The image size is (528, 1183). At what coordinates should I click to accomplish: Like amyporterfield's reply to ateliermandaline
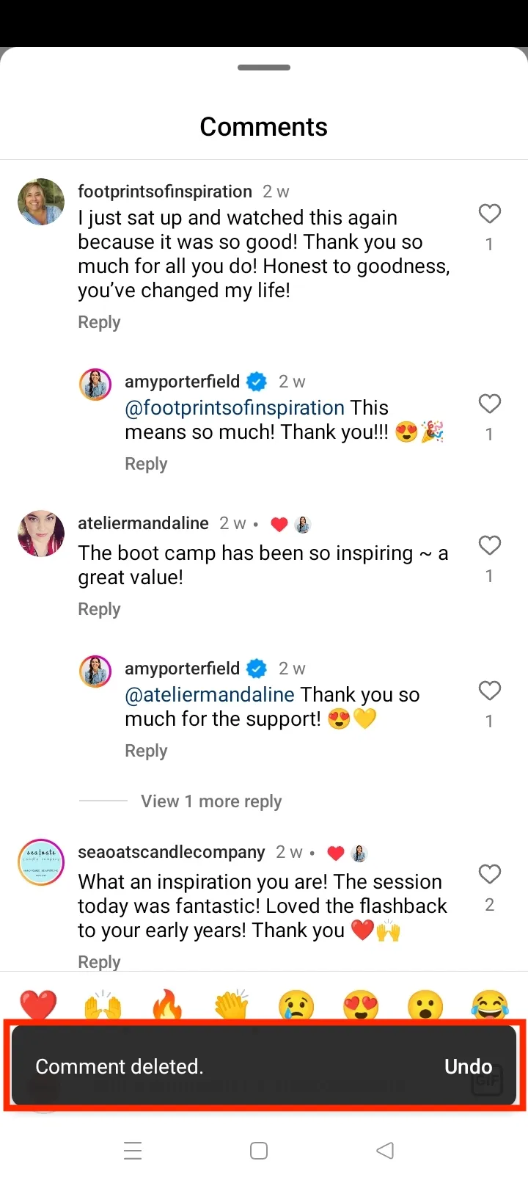pos(489,691)
